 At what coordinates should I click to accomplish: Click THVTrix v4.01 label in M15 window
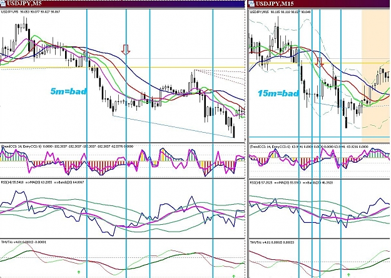[x=273, y=242]
